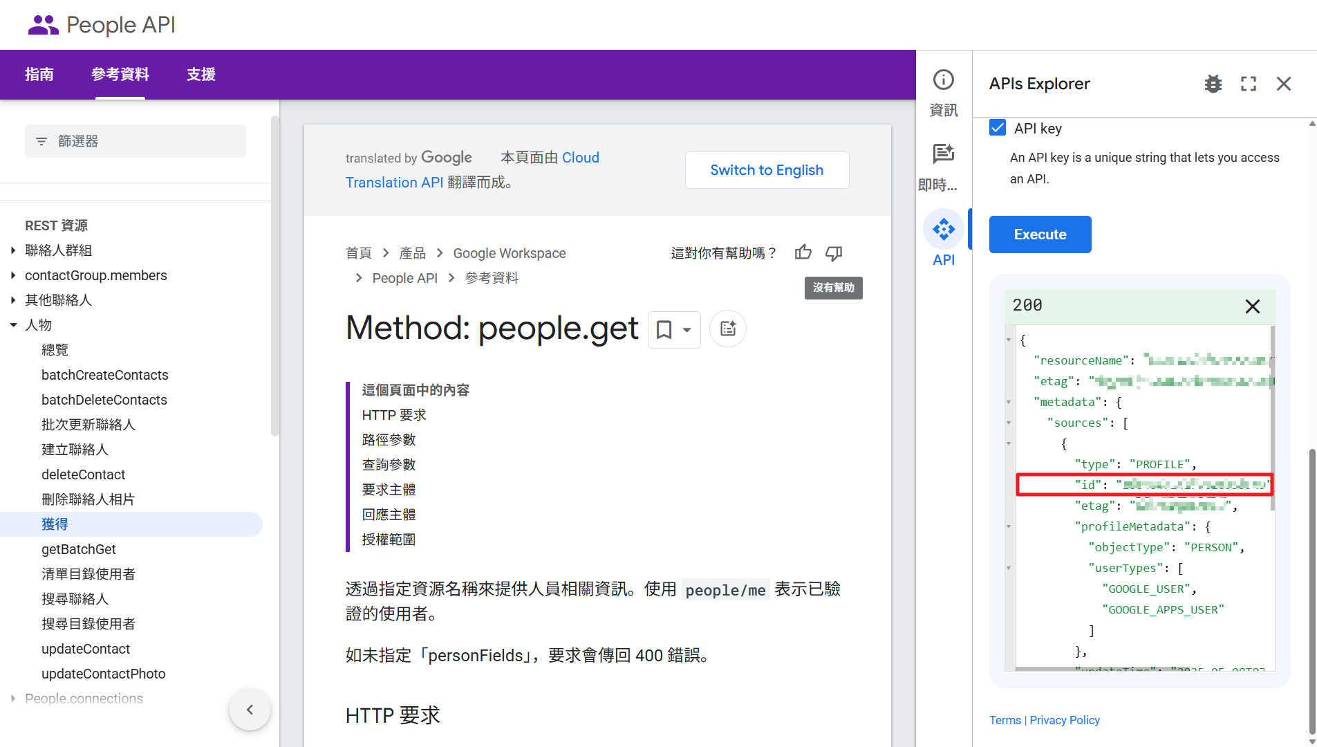Open updateContactPhoto in the sidebar

104,674
